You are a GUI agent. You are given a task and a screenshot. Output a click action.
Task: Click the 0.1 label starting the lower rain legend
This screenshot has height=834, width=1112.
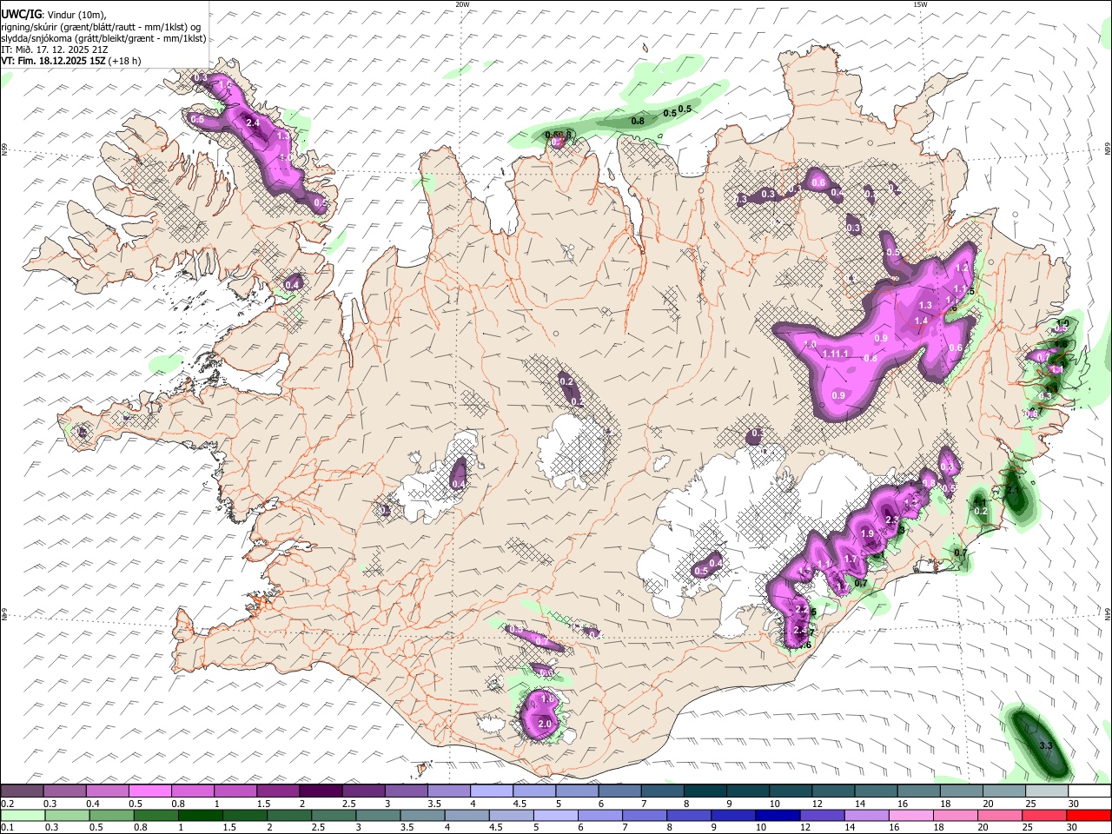coord(7,828)
